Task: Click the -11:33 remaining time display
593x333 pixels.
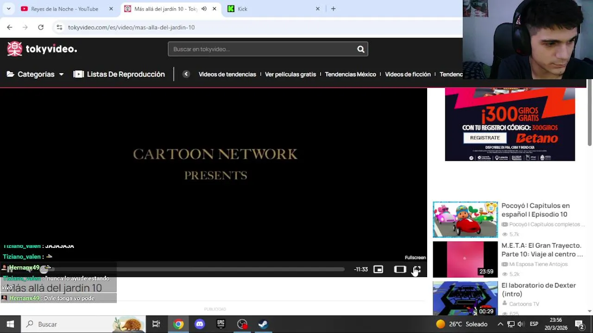Action: pos(361,269)
